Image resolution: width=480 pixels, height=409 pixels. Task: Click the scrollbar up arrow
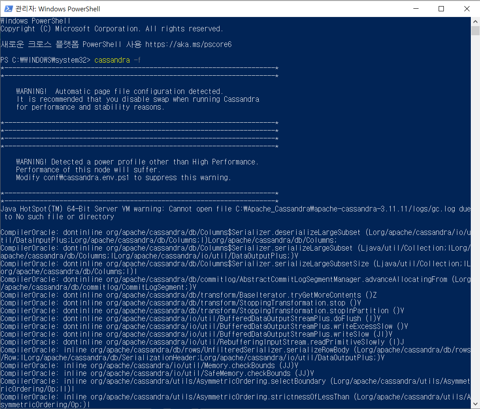coord(475,21)
